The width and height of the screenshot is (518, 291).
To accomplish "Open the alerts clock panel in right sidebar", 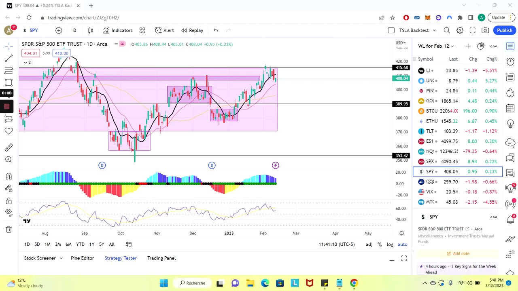I will point(510,62).
